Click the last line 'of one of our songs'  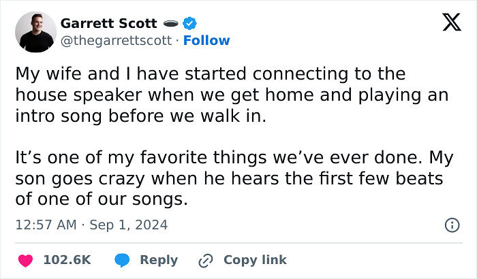point(101,201)
